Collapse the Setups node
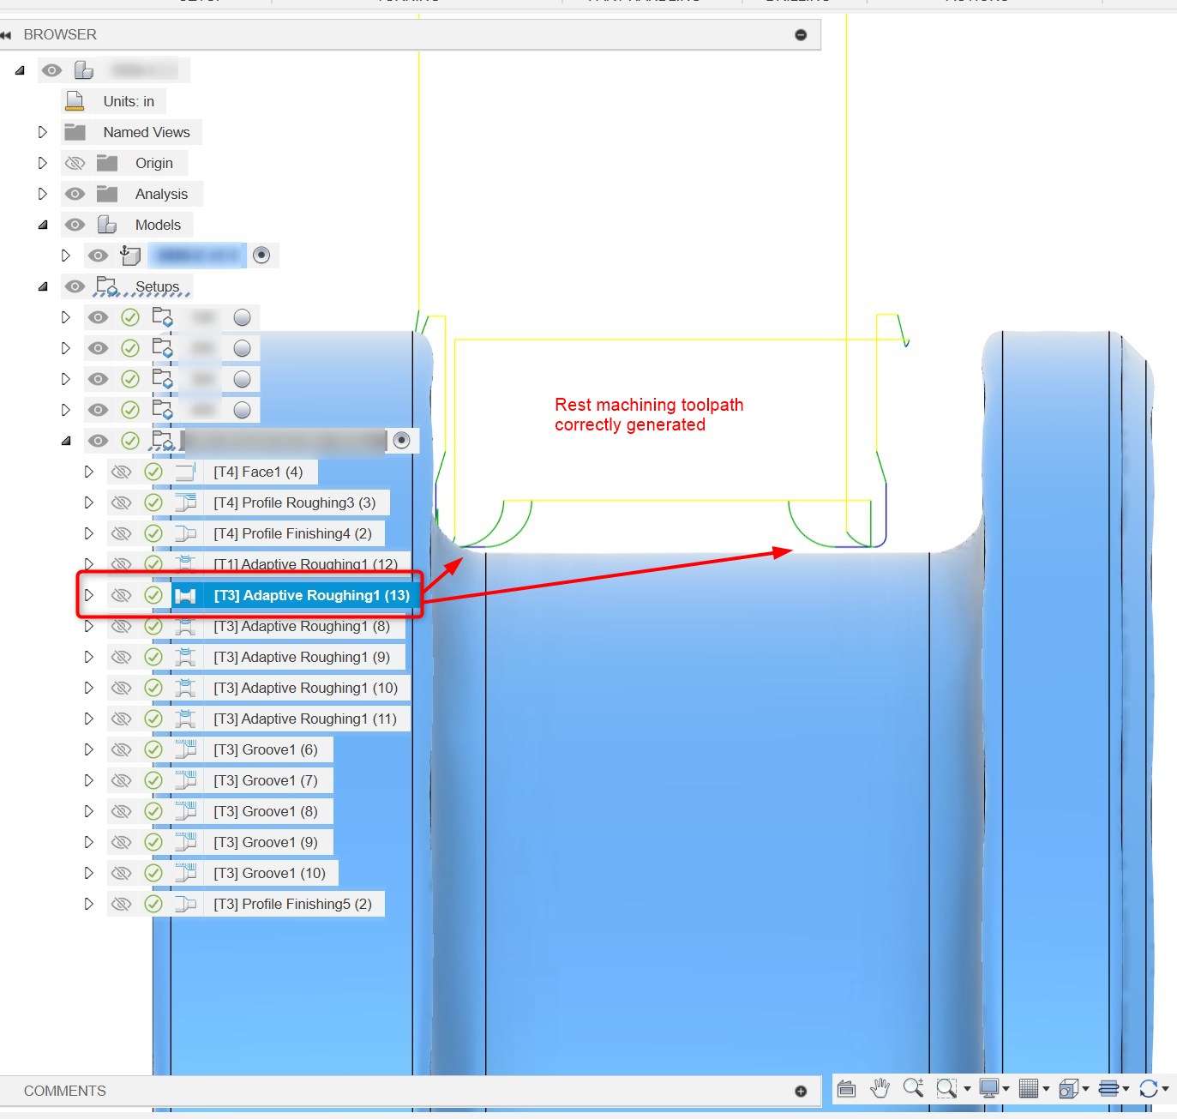Image resolution: width=1177 pixels, height=1119 pixels. coord(43,286)
